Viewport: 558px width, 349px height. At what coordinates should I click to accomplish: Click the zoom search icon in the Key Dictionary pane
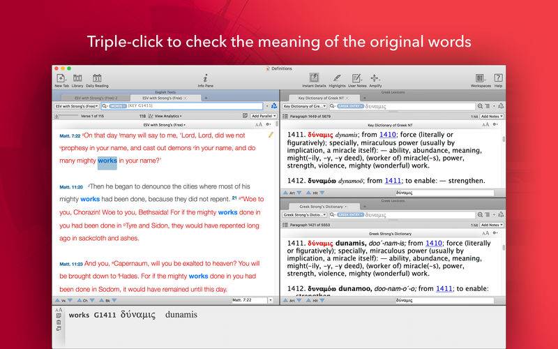point(480,106)
